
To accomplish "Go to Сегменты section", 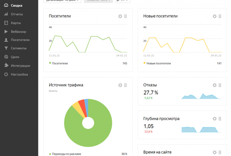I will click(19, 48).
